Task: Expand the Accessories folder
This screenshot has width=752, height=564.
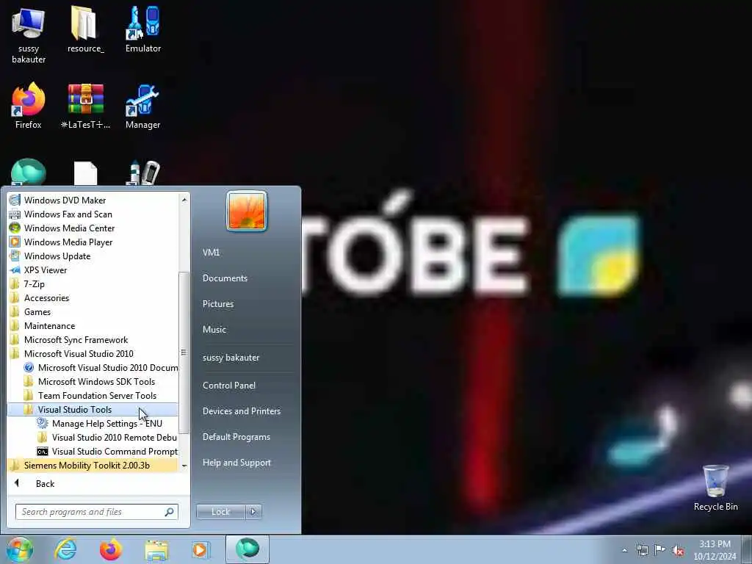Action: [93, 297]
